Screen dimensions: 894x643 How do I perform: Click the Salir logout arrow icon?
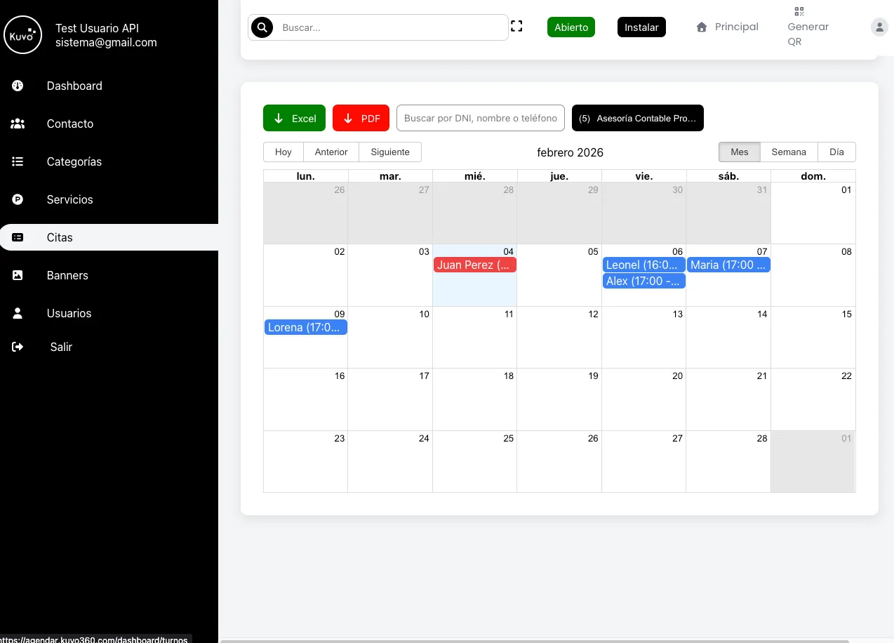click(x=18, y=347)
